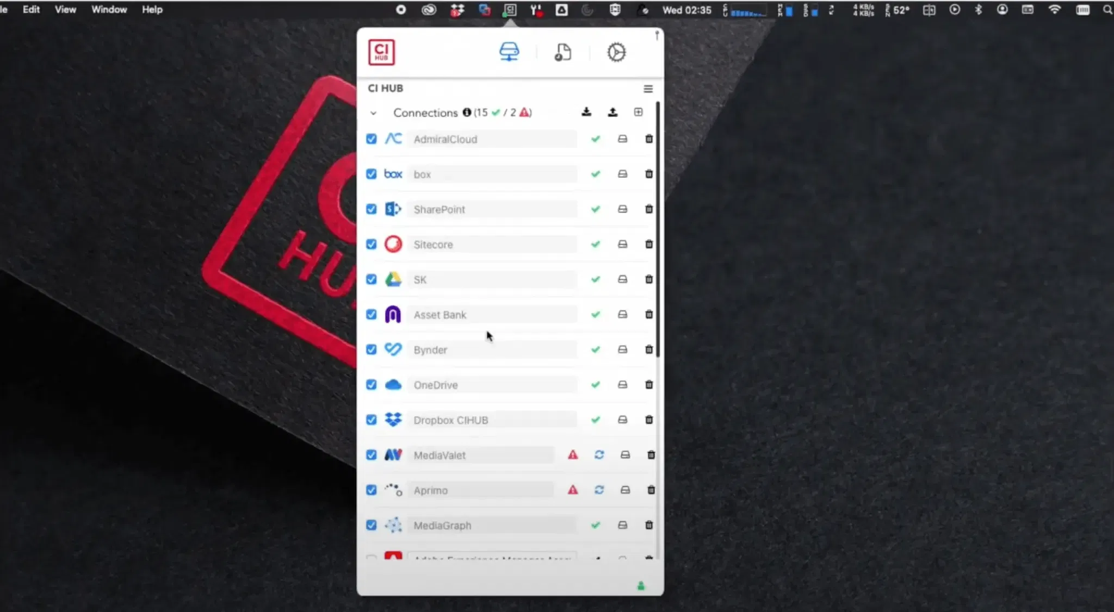Open the settings gear tab icon

coord(616,52)
